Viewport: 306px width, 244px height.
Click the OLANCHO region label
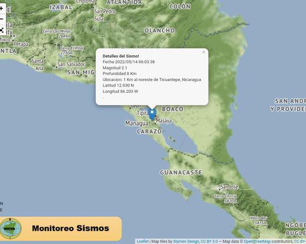[159, 31]
